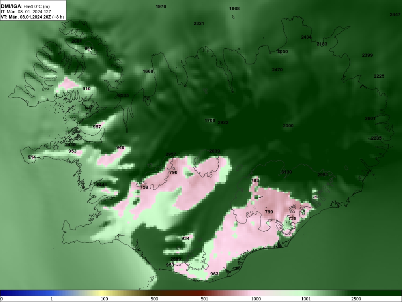
Task: Select the 1868 map value
Action: [234, 8]
